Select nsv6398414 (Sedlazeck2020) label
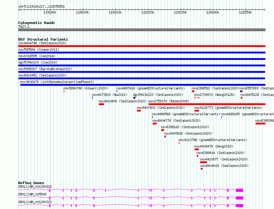Screen dimensions: 274x209 (x=220, y=153)
